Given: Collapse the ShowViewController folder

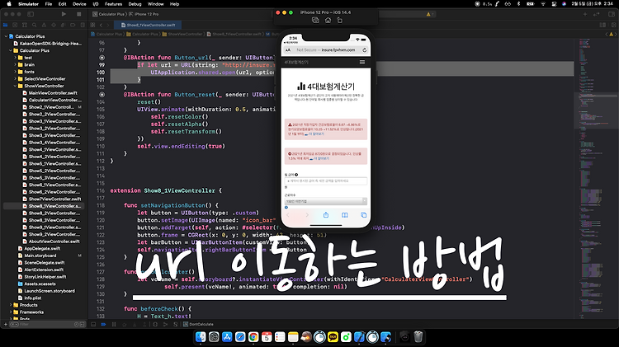Looking at the screenshot, I should [x=16, y=86].
